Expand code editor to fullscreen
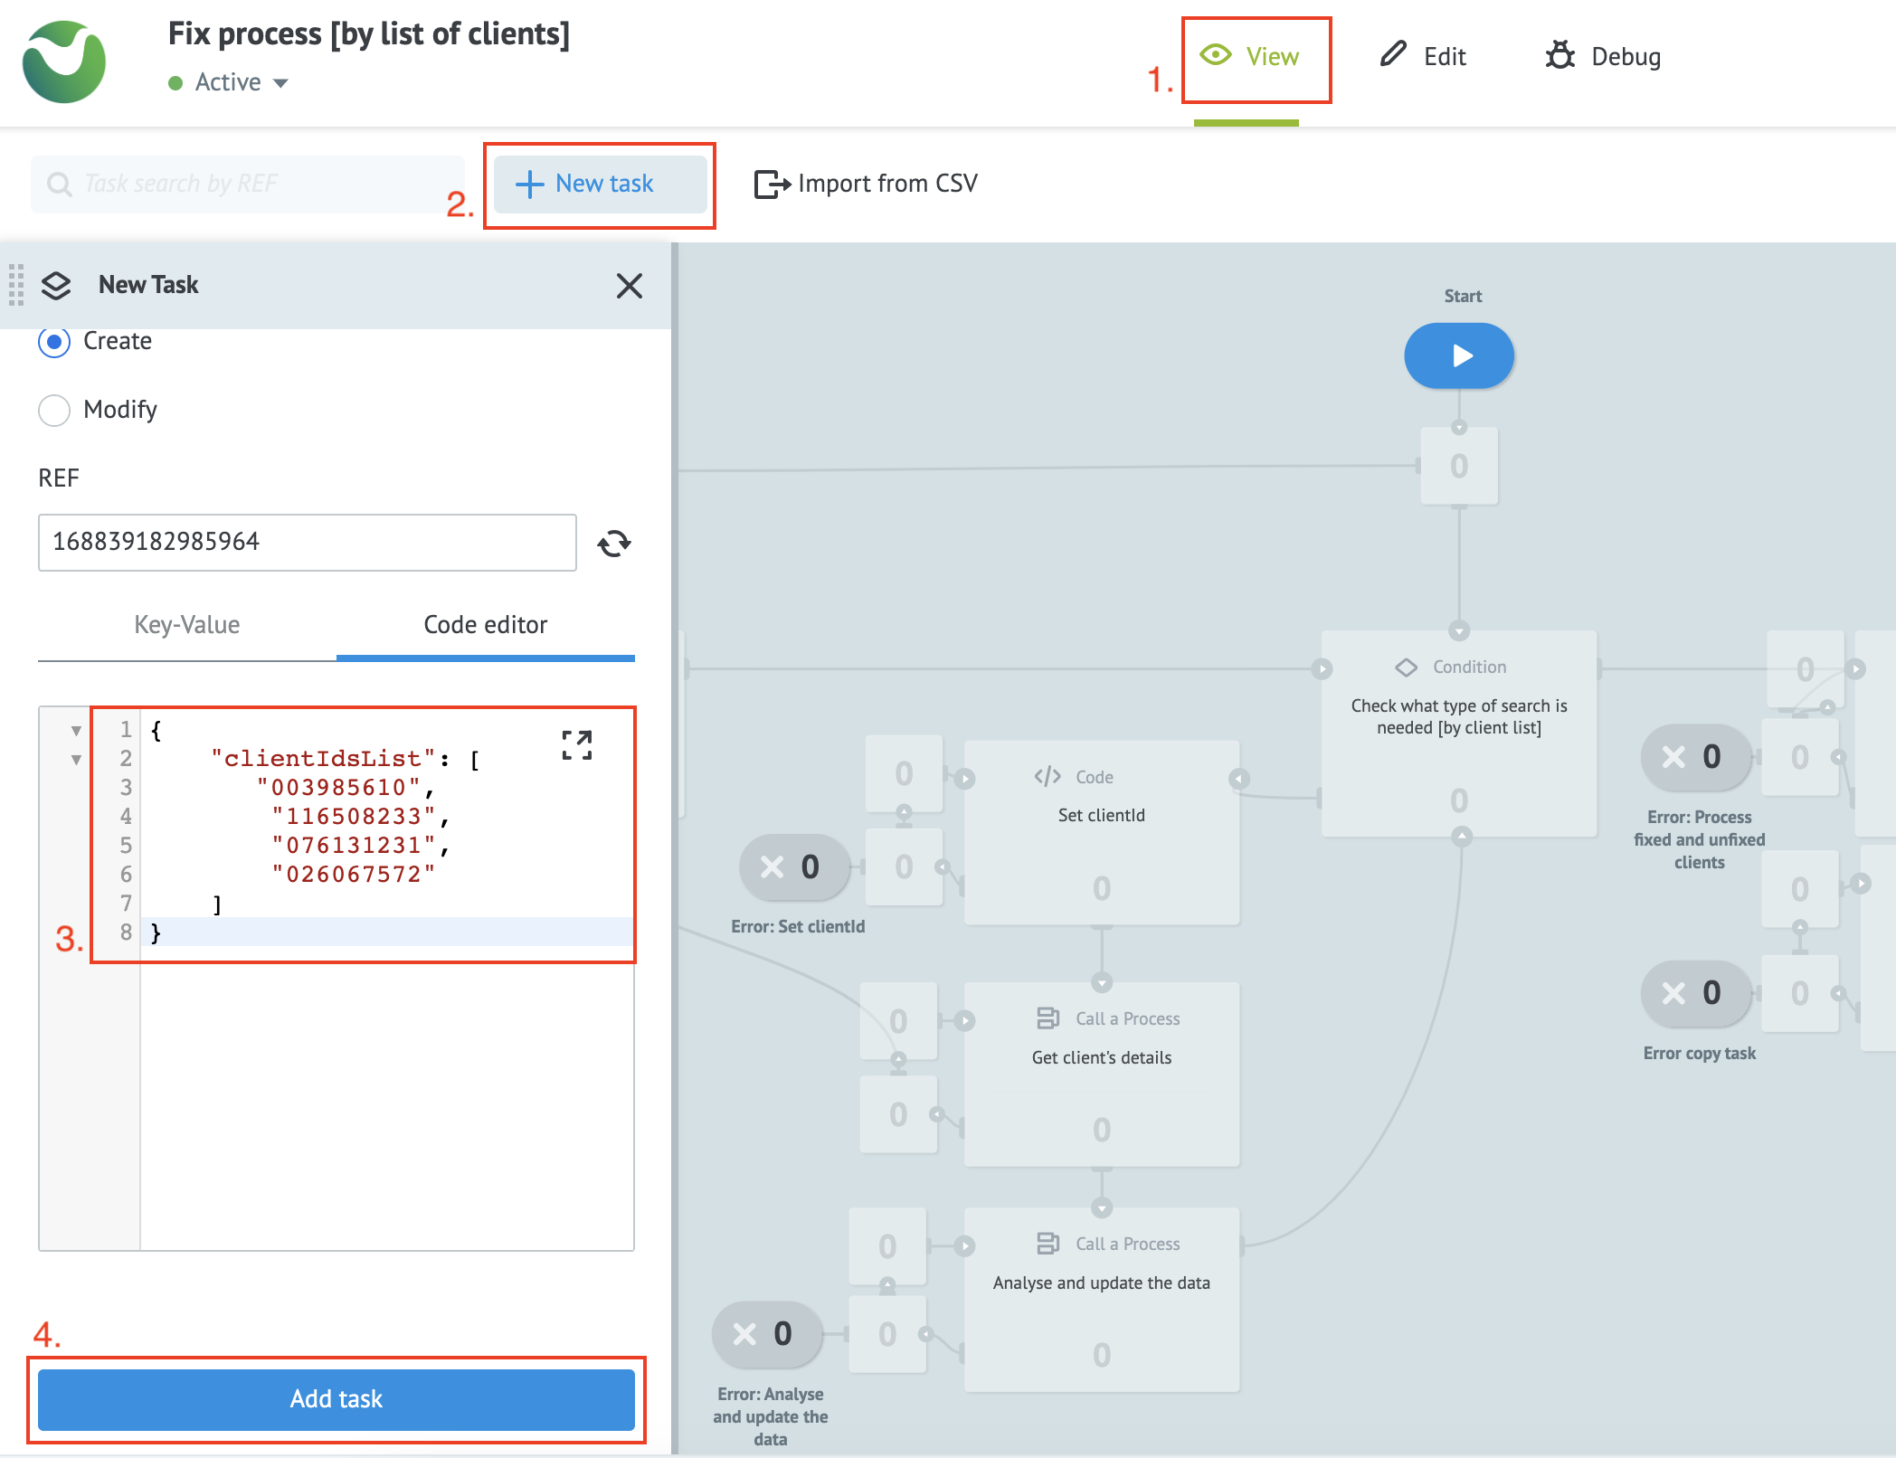The width and height of the screenshot is (1896, 1458). coord(576,746)
